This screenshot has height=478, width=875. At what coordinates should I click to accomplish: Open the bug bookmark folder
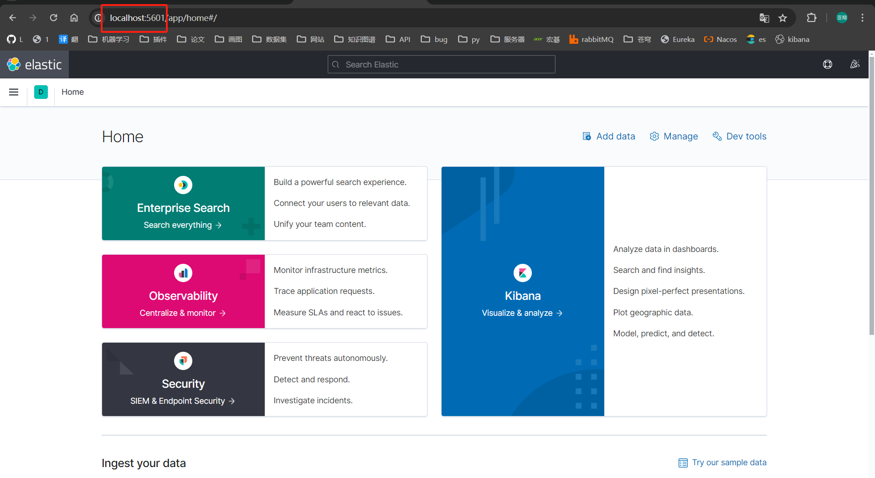click(x=434, y=39)
